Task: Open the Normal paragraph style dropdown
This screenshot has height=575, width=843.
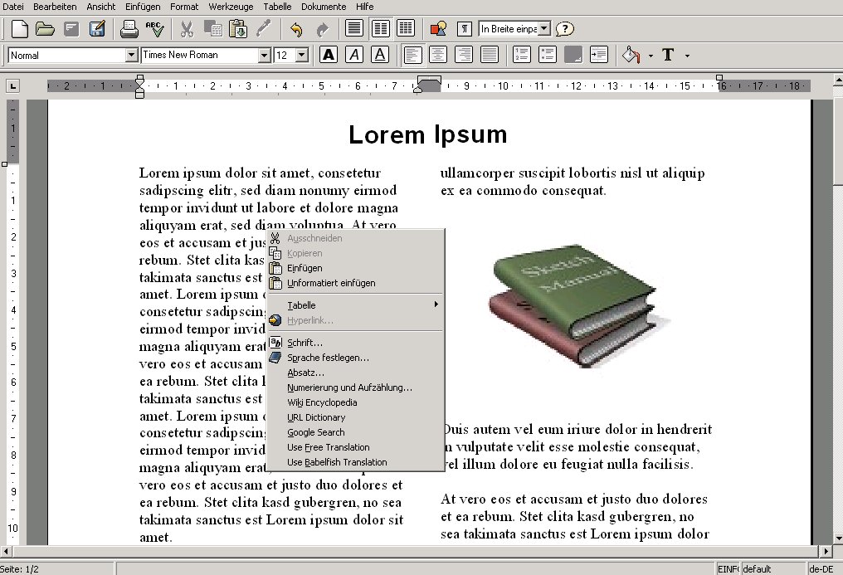Action: (x=131, y=55)
